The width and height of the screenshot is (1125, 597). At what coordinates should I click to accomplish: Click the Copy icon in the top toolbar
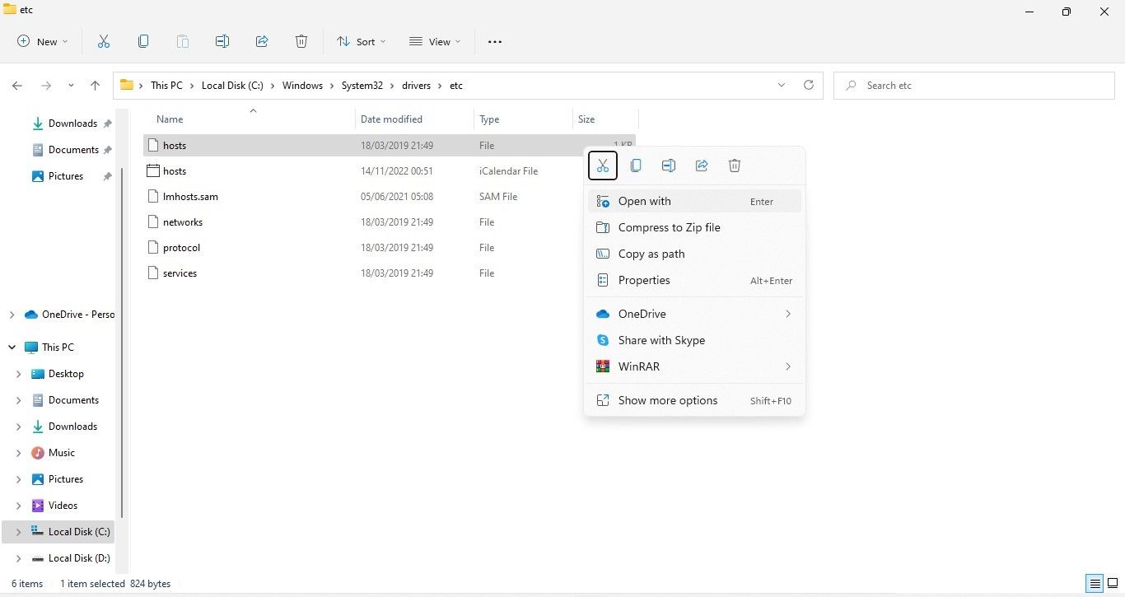coord(143,41)
